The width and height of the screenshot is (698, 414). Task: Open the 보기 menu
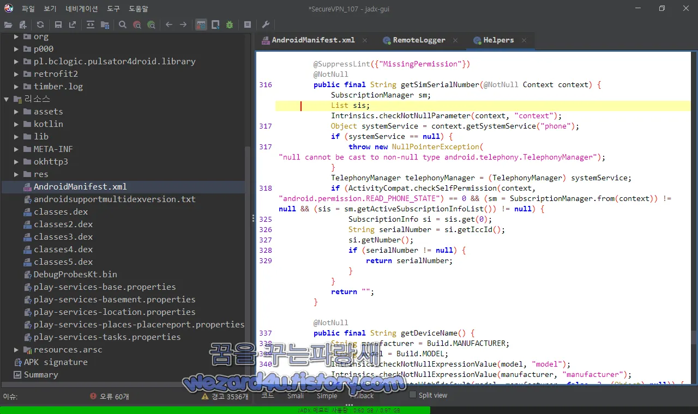(50, 9)
